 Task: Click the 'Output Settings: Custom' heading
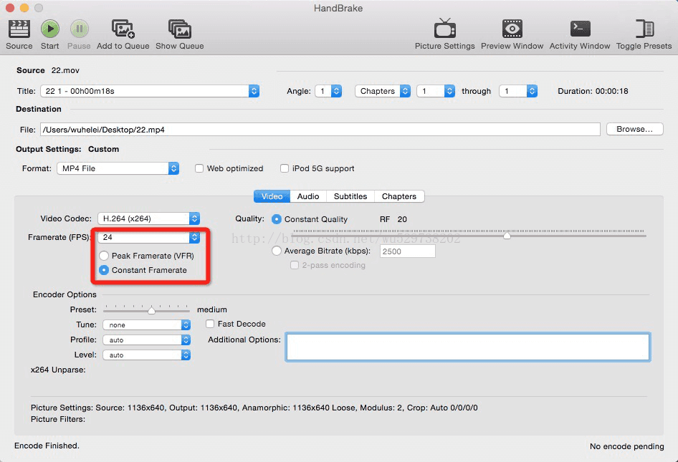pyautogui.click(x=67, y=149)
